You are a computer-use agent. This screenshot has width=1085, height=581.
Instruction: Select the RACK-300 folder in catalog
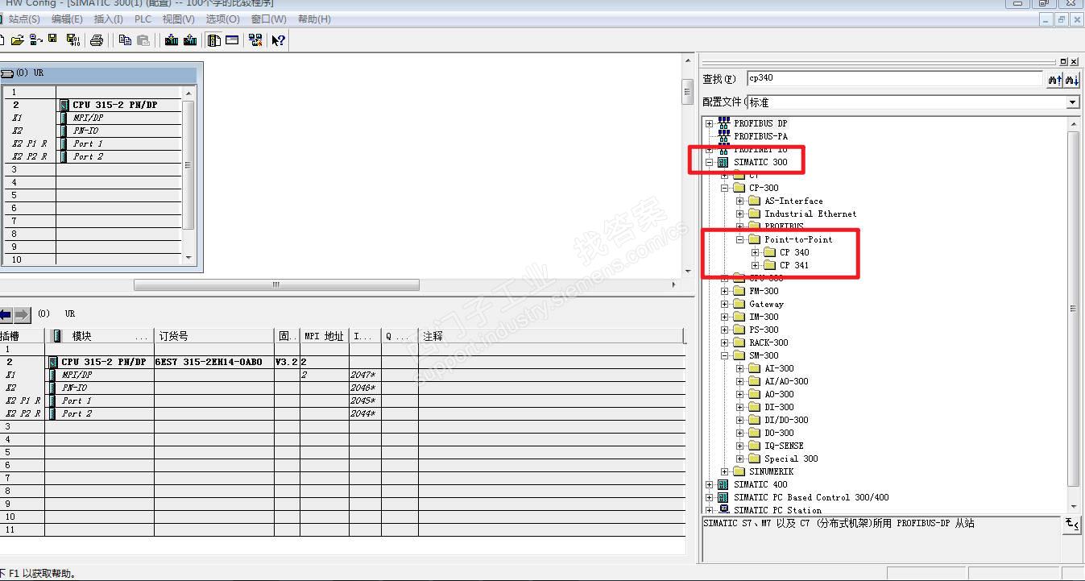tap(768, 342)
